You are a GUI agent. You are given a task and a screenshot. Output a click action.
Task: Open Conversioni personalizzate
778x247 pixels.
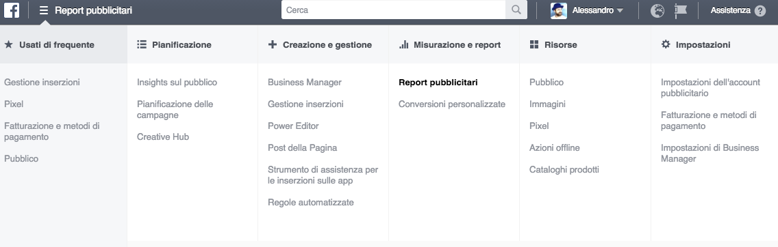[x=452, y=104]
